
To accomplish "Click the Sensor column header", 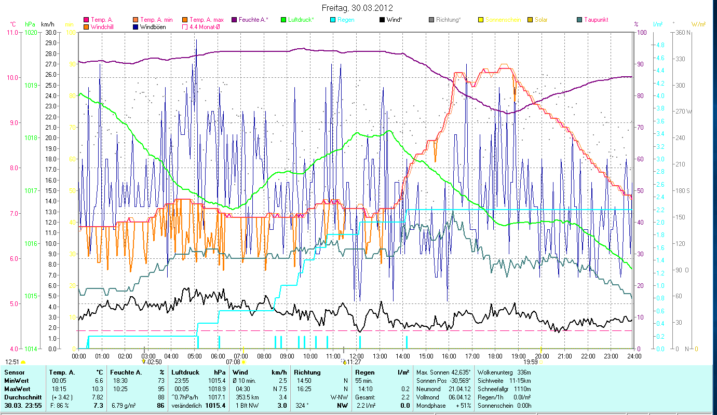I will click(13, 372).
